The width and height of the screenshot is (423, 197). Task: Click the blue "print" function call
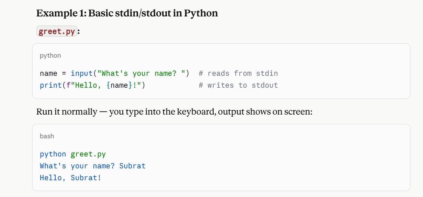pos(51,85)
